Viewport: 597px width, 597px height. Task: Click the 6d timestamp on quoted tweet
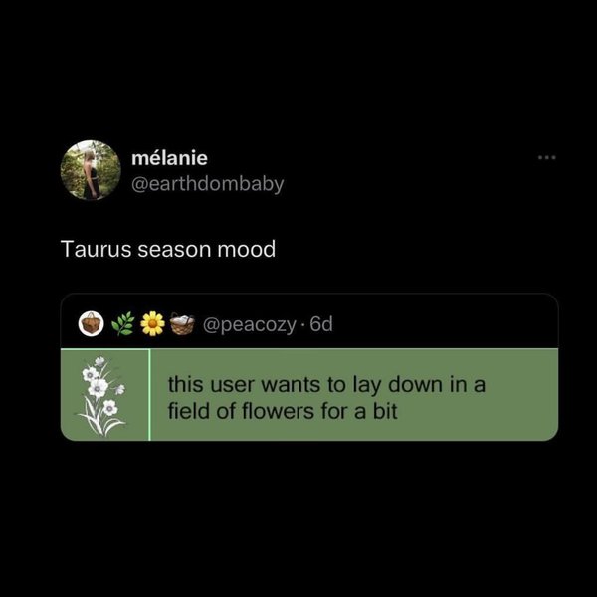[321, 324]
